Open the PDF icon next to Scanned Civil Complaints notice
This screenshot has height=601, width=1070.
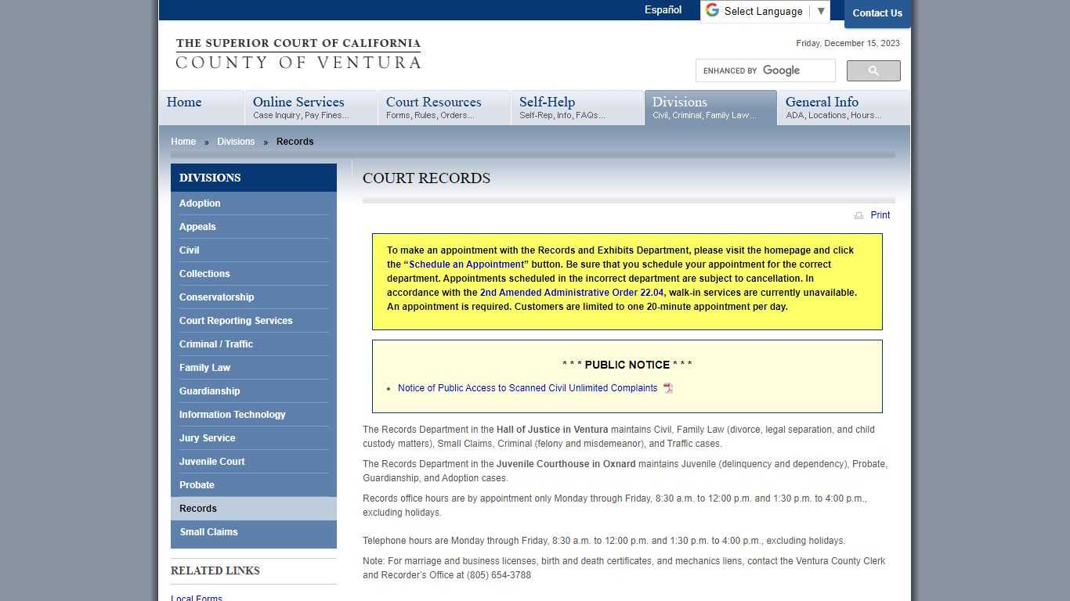pyautogui.click(x=668, y=388)
